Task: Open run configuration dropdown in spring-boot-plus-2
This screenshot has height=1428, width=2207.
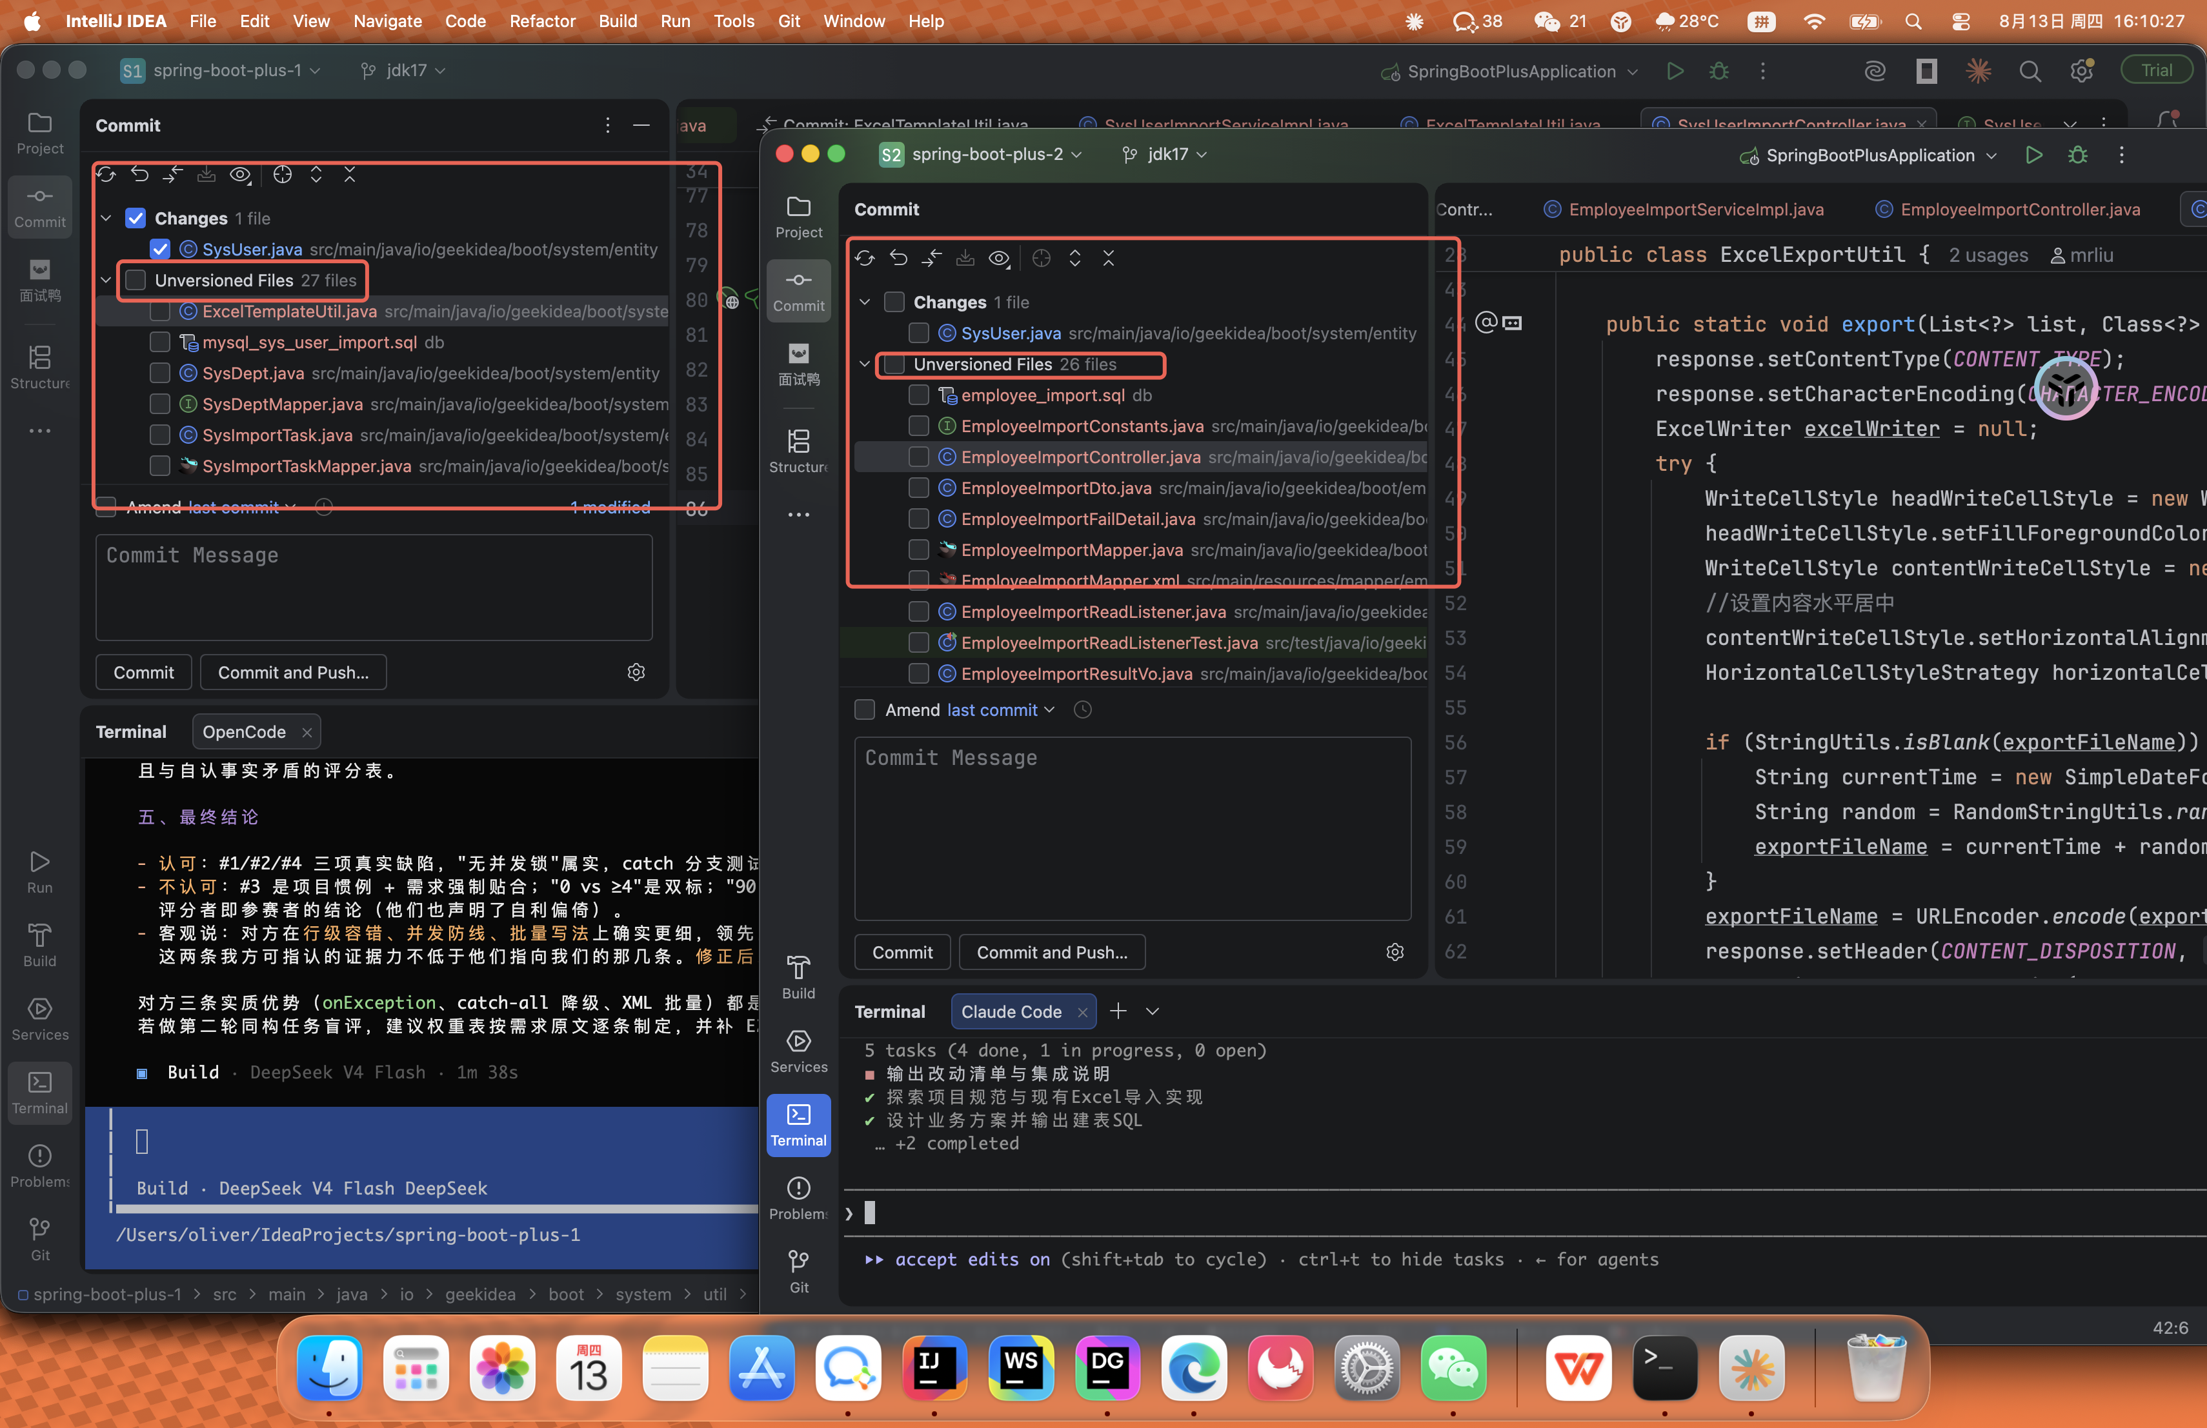Action: click(1869, 155)
